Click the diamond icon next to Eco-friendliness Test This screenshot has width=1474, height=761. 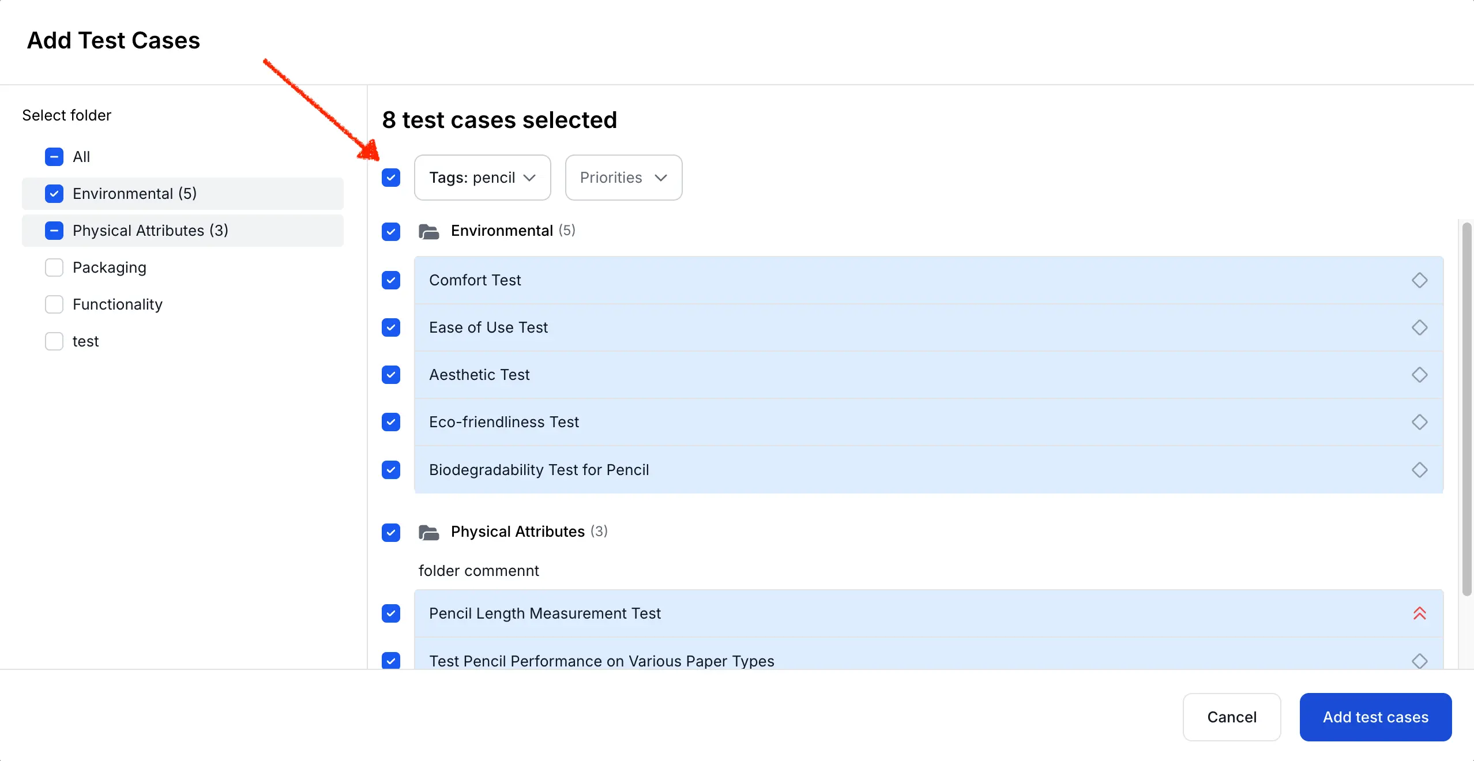[x=1420, y=422]
